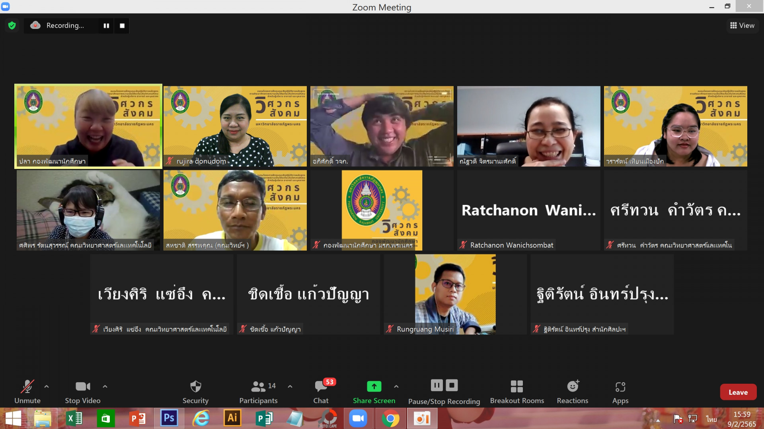Expand Share Screen options arrow
This screenshot has width=764, height=429.
pos(396,386)
